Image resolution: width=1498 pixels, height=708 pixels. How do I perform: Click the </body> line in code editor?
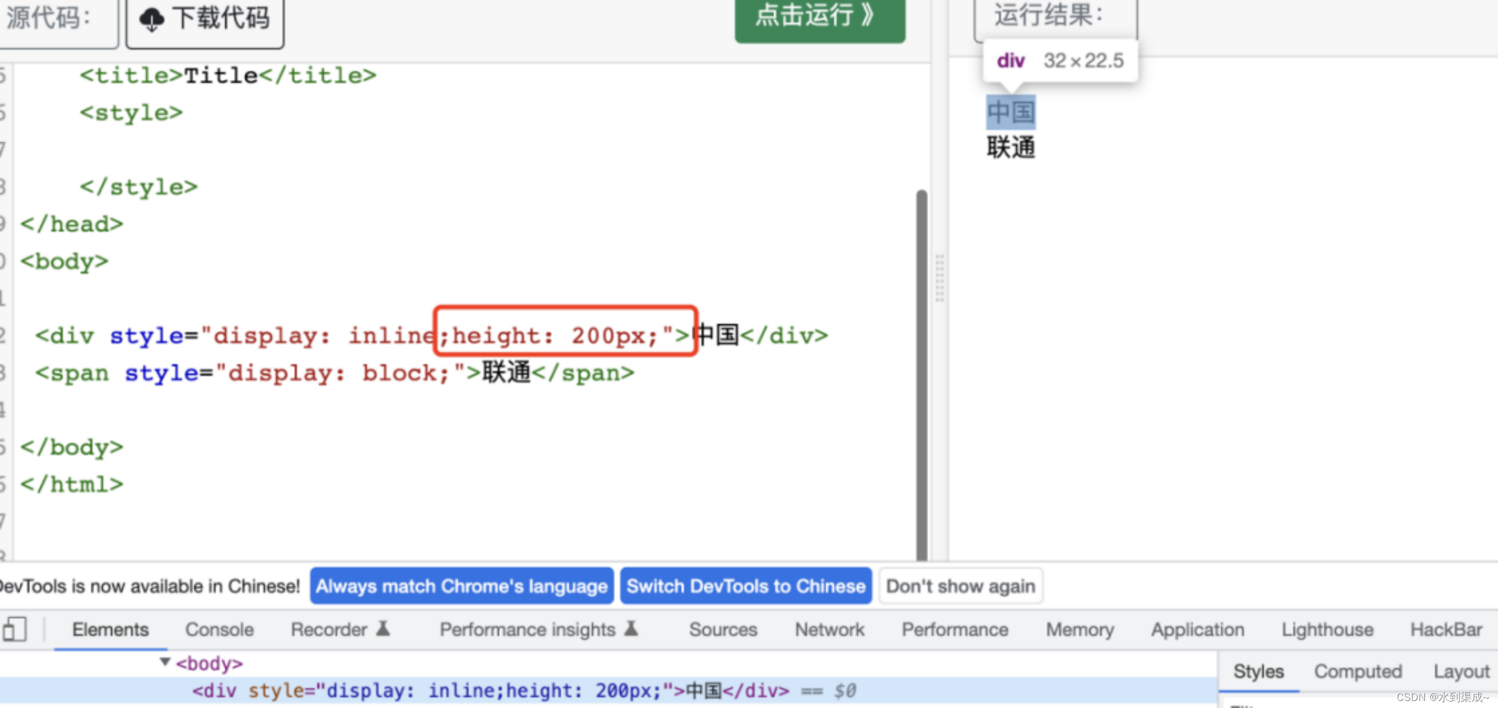pyautogui.click(x=72, y=447)
